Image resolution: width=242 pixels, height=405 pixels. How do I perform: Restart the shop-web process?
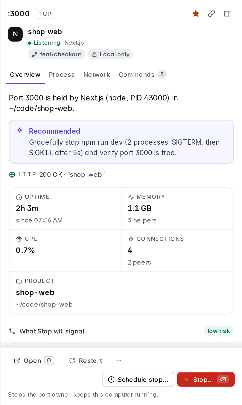tap(86, 361)
